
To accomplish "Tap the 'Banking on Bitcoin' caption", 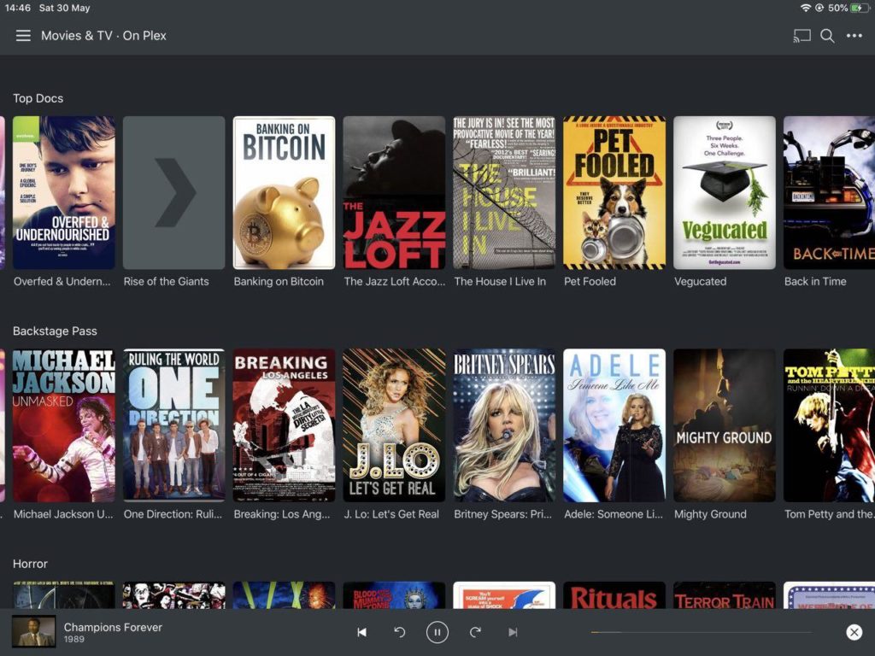I will (279, 282).
